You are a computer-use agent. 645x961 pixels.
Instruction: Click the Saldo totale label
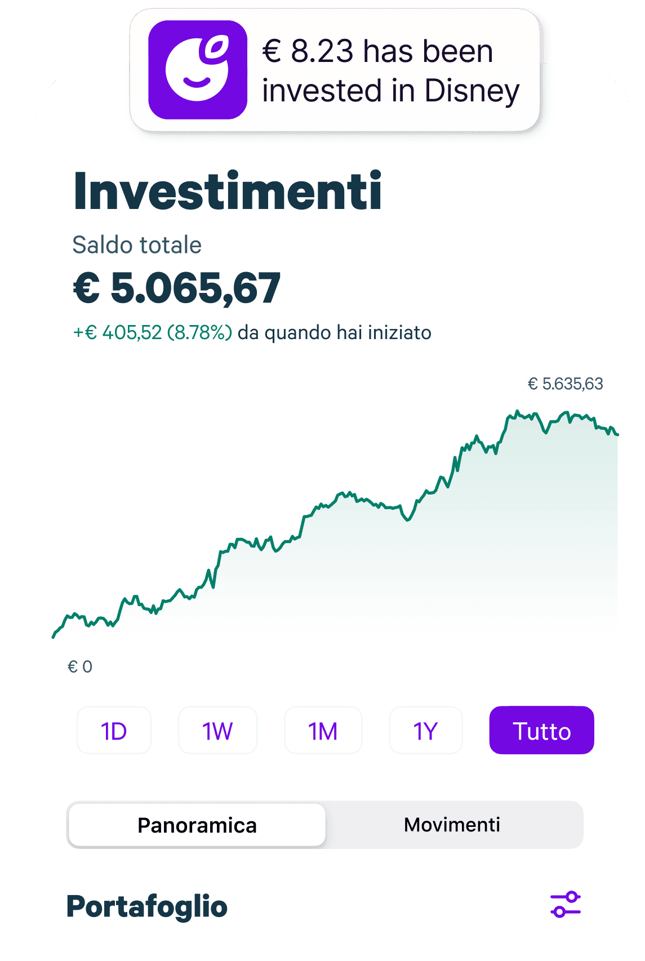pos(137,245)
